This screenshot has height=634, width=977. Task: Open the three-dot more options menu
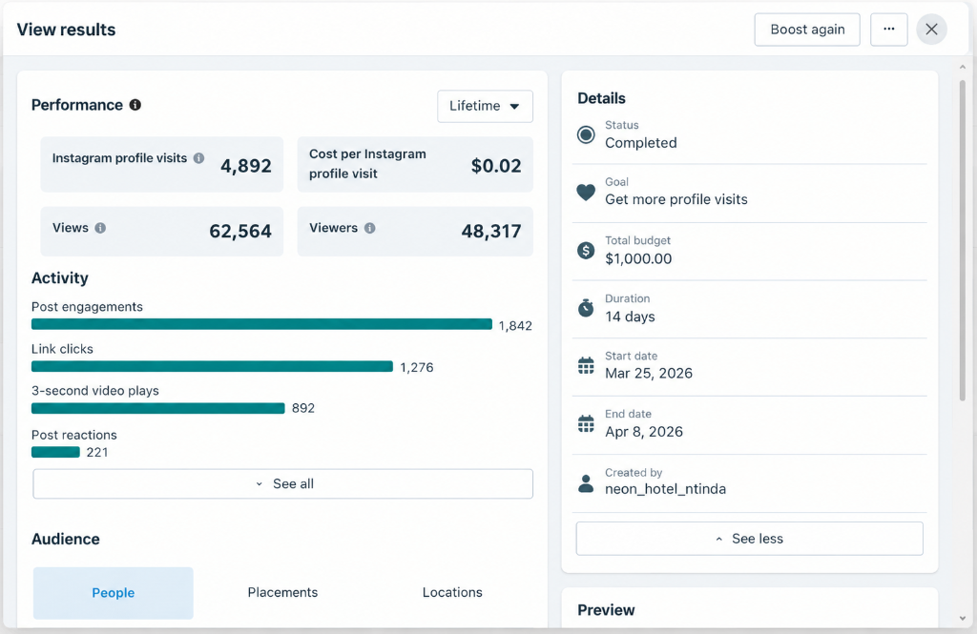[x=889, y=30]
